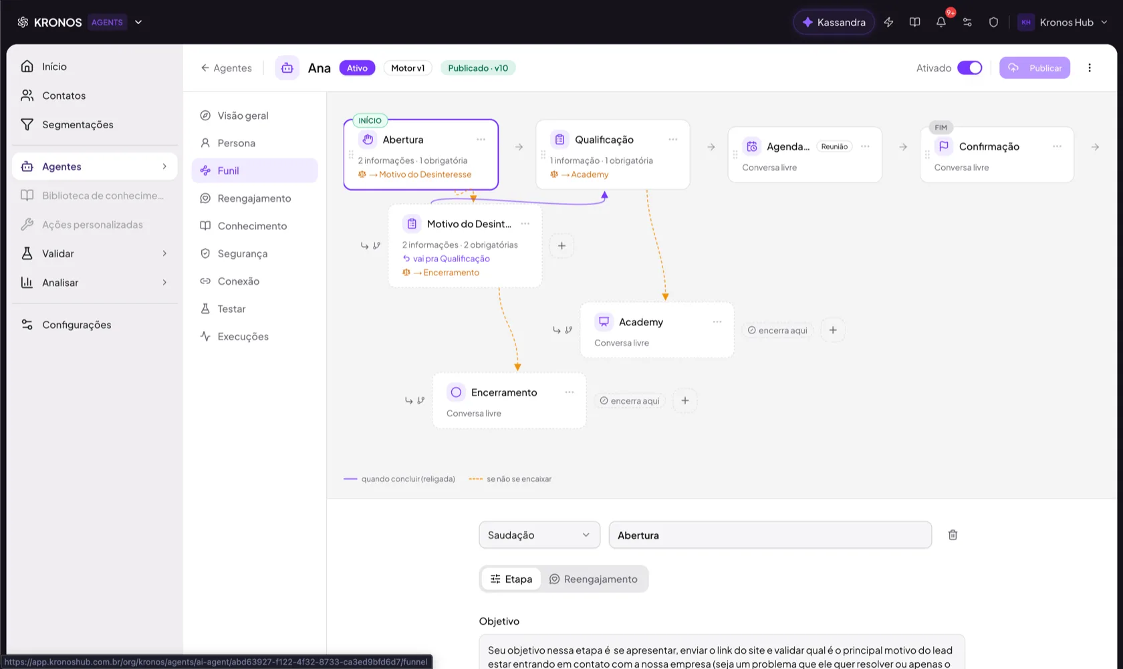This screenshot has height=669, width=1123.
Task: Open Segmentações in main sidebar
Action: pos(94,124)
